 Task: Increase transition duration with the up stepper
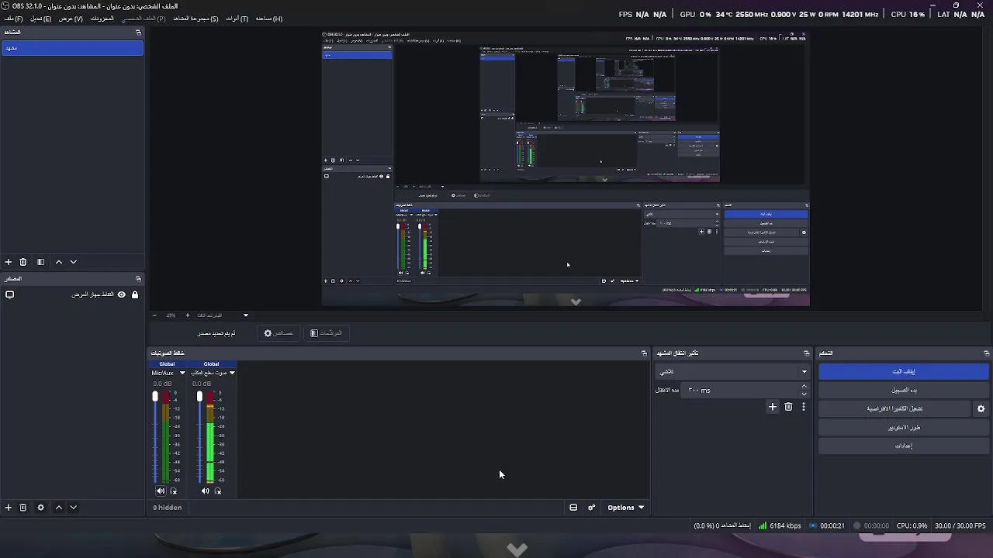click(x=804, y=386)
